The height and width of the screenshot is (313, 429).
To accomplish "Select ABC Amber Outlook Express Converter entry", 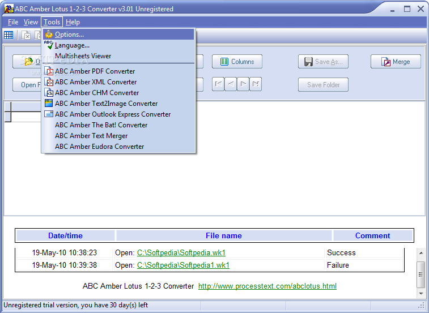I will (x=118, y=114).
